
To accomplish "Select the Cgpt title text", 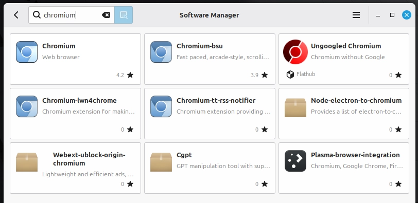I will coord(184,155).
